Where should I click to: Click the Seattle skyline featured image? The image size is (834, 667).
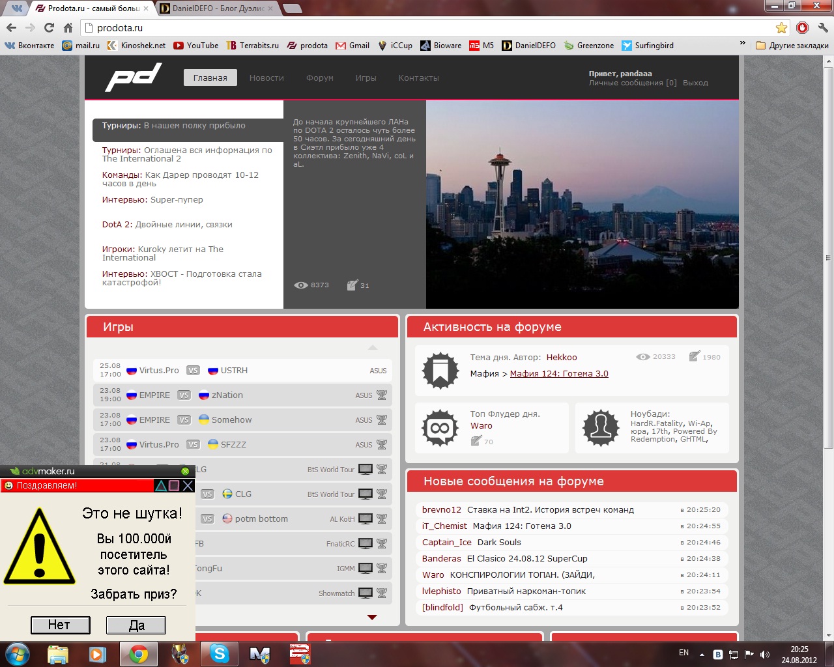click(582, 204)
